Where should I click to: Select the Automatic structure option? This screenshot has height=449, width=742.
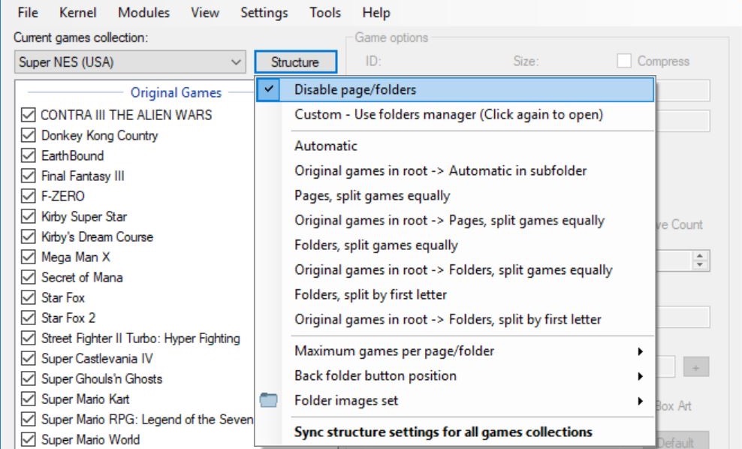pos(455,146)
